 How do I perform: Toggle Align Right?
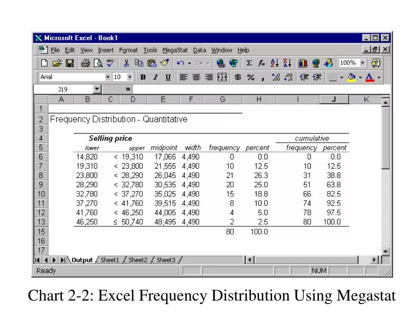click(209, 77)
